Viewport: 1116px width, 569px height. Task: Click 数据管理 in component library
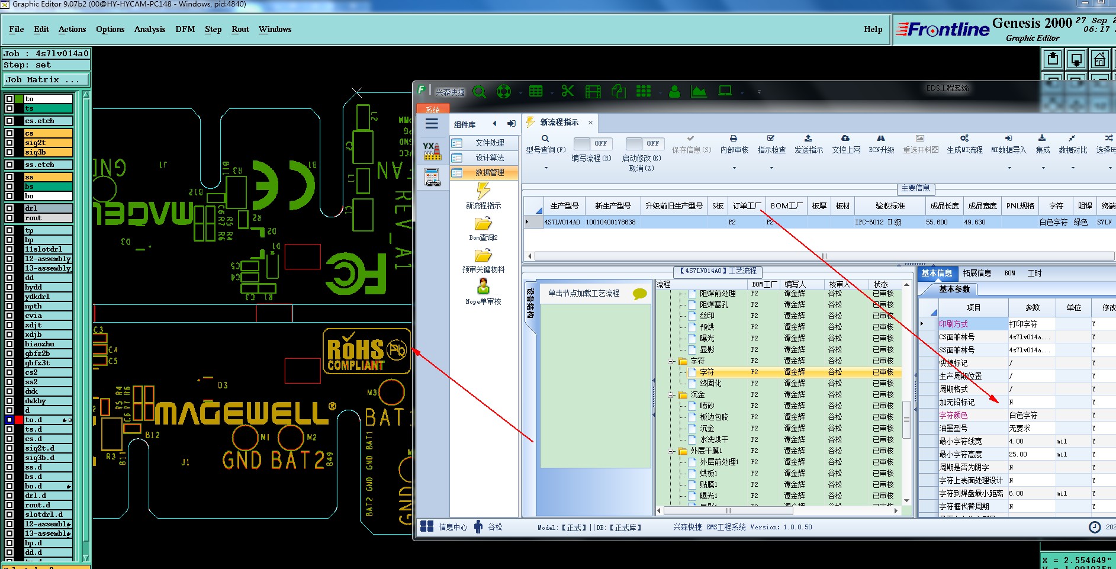(x=484, y=172)
